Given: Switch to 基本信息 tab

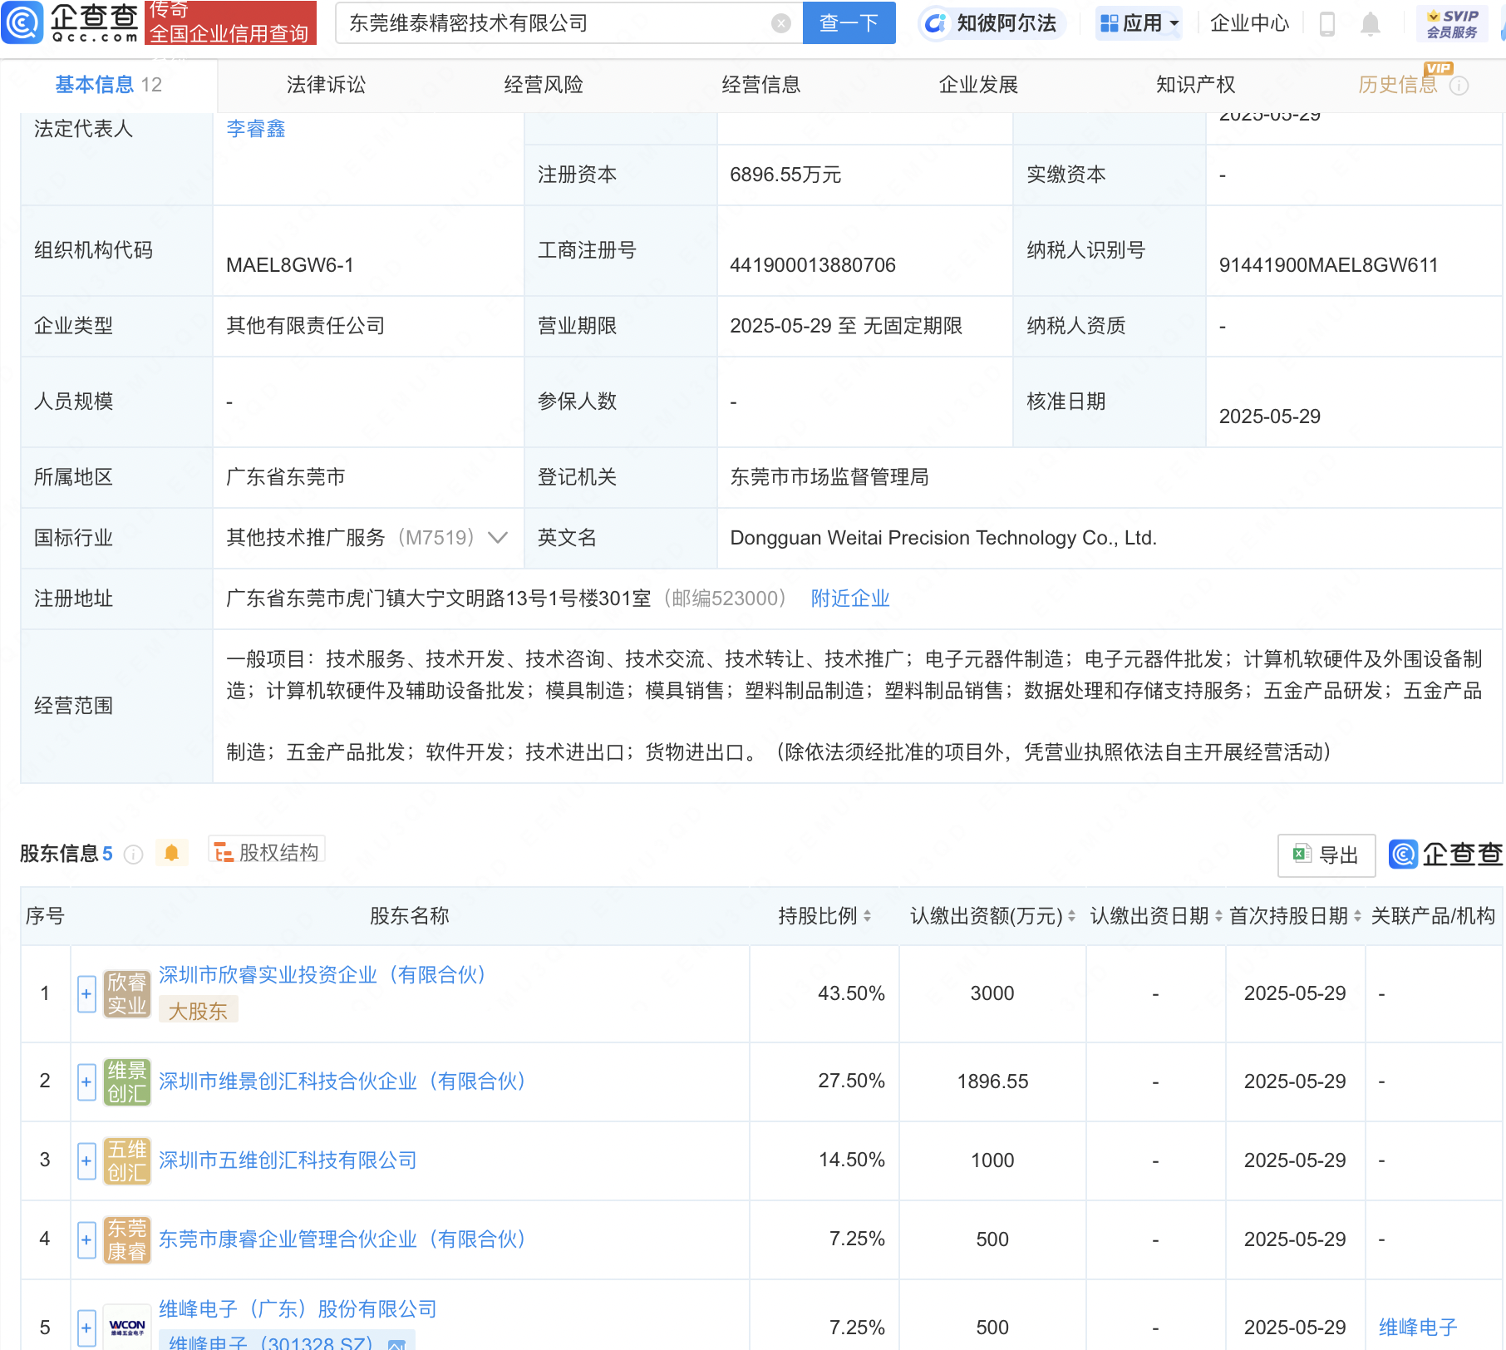Looking at the screenshot, I should click(x=108, y=85).
